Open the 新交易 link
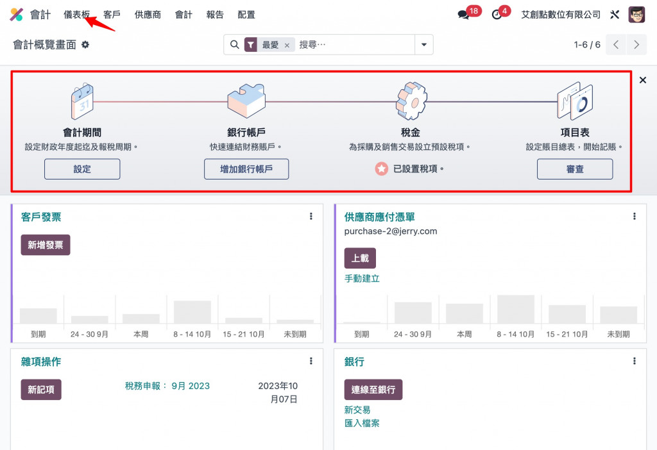Image resolution: width=657 pixels, height=450 pixels. click(357, 410)
